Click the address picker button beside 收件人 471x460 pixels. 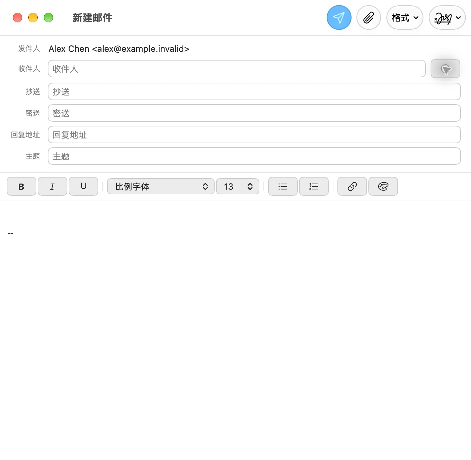point(445,69)
